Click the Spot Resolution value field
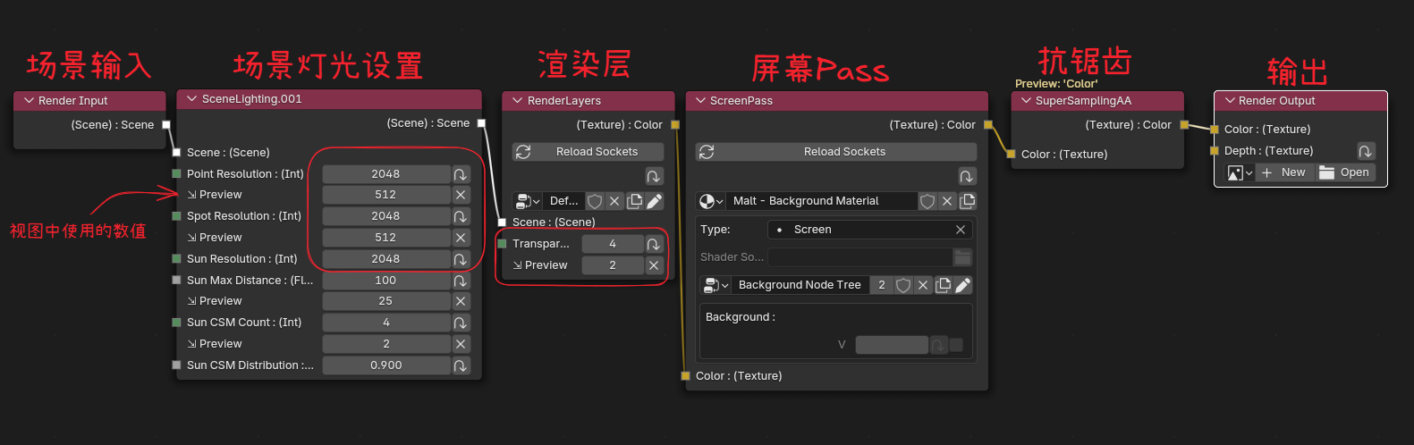The width and height of the screenshot is (1414, 445). point(385,216)
